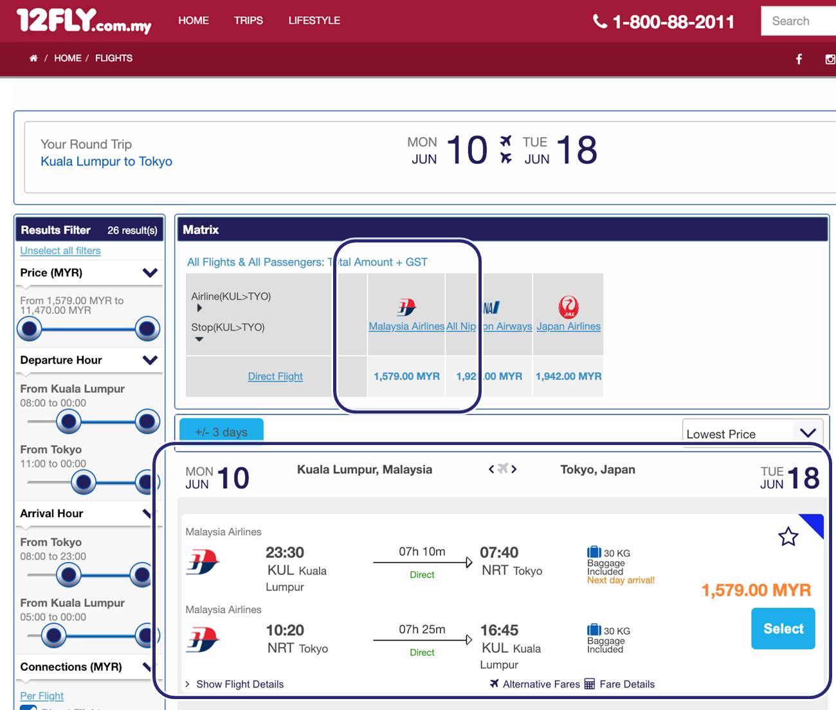Click Unselect all filters link
This screenshot has width=836, height=710.
pos(60,251)
